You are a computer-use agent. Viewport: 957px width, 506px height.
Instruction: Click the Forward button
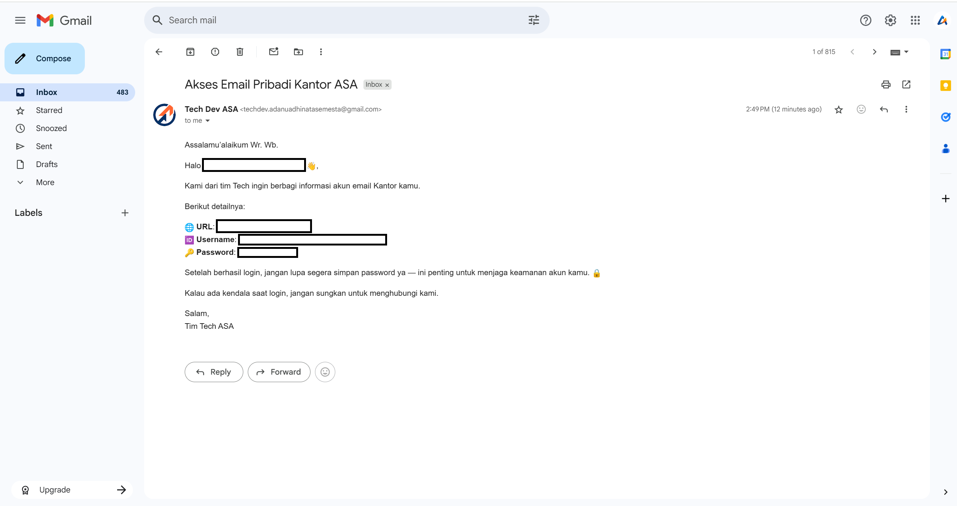(279, 372)
